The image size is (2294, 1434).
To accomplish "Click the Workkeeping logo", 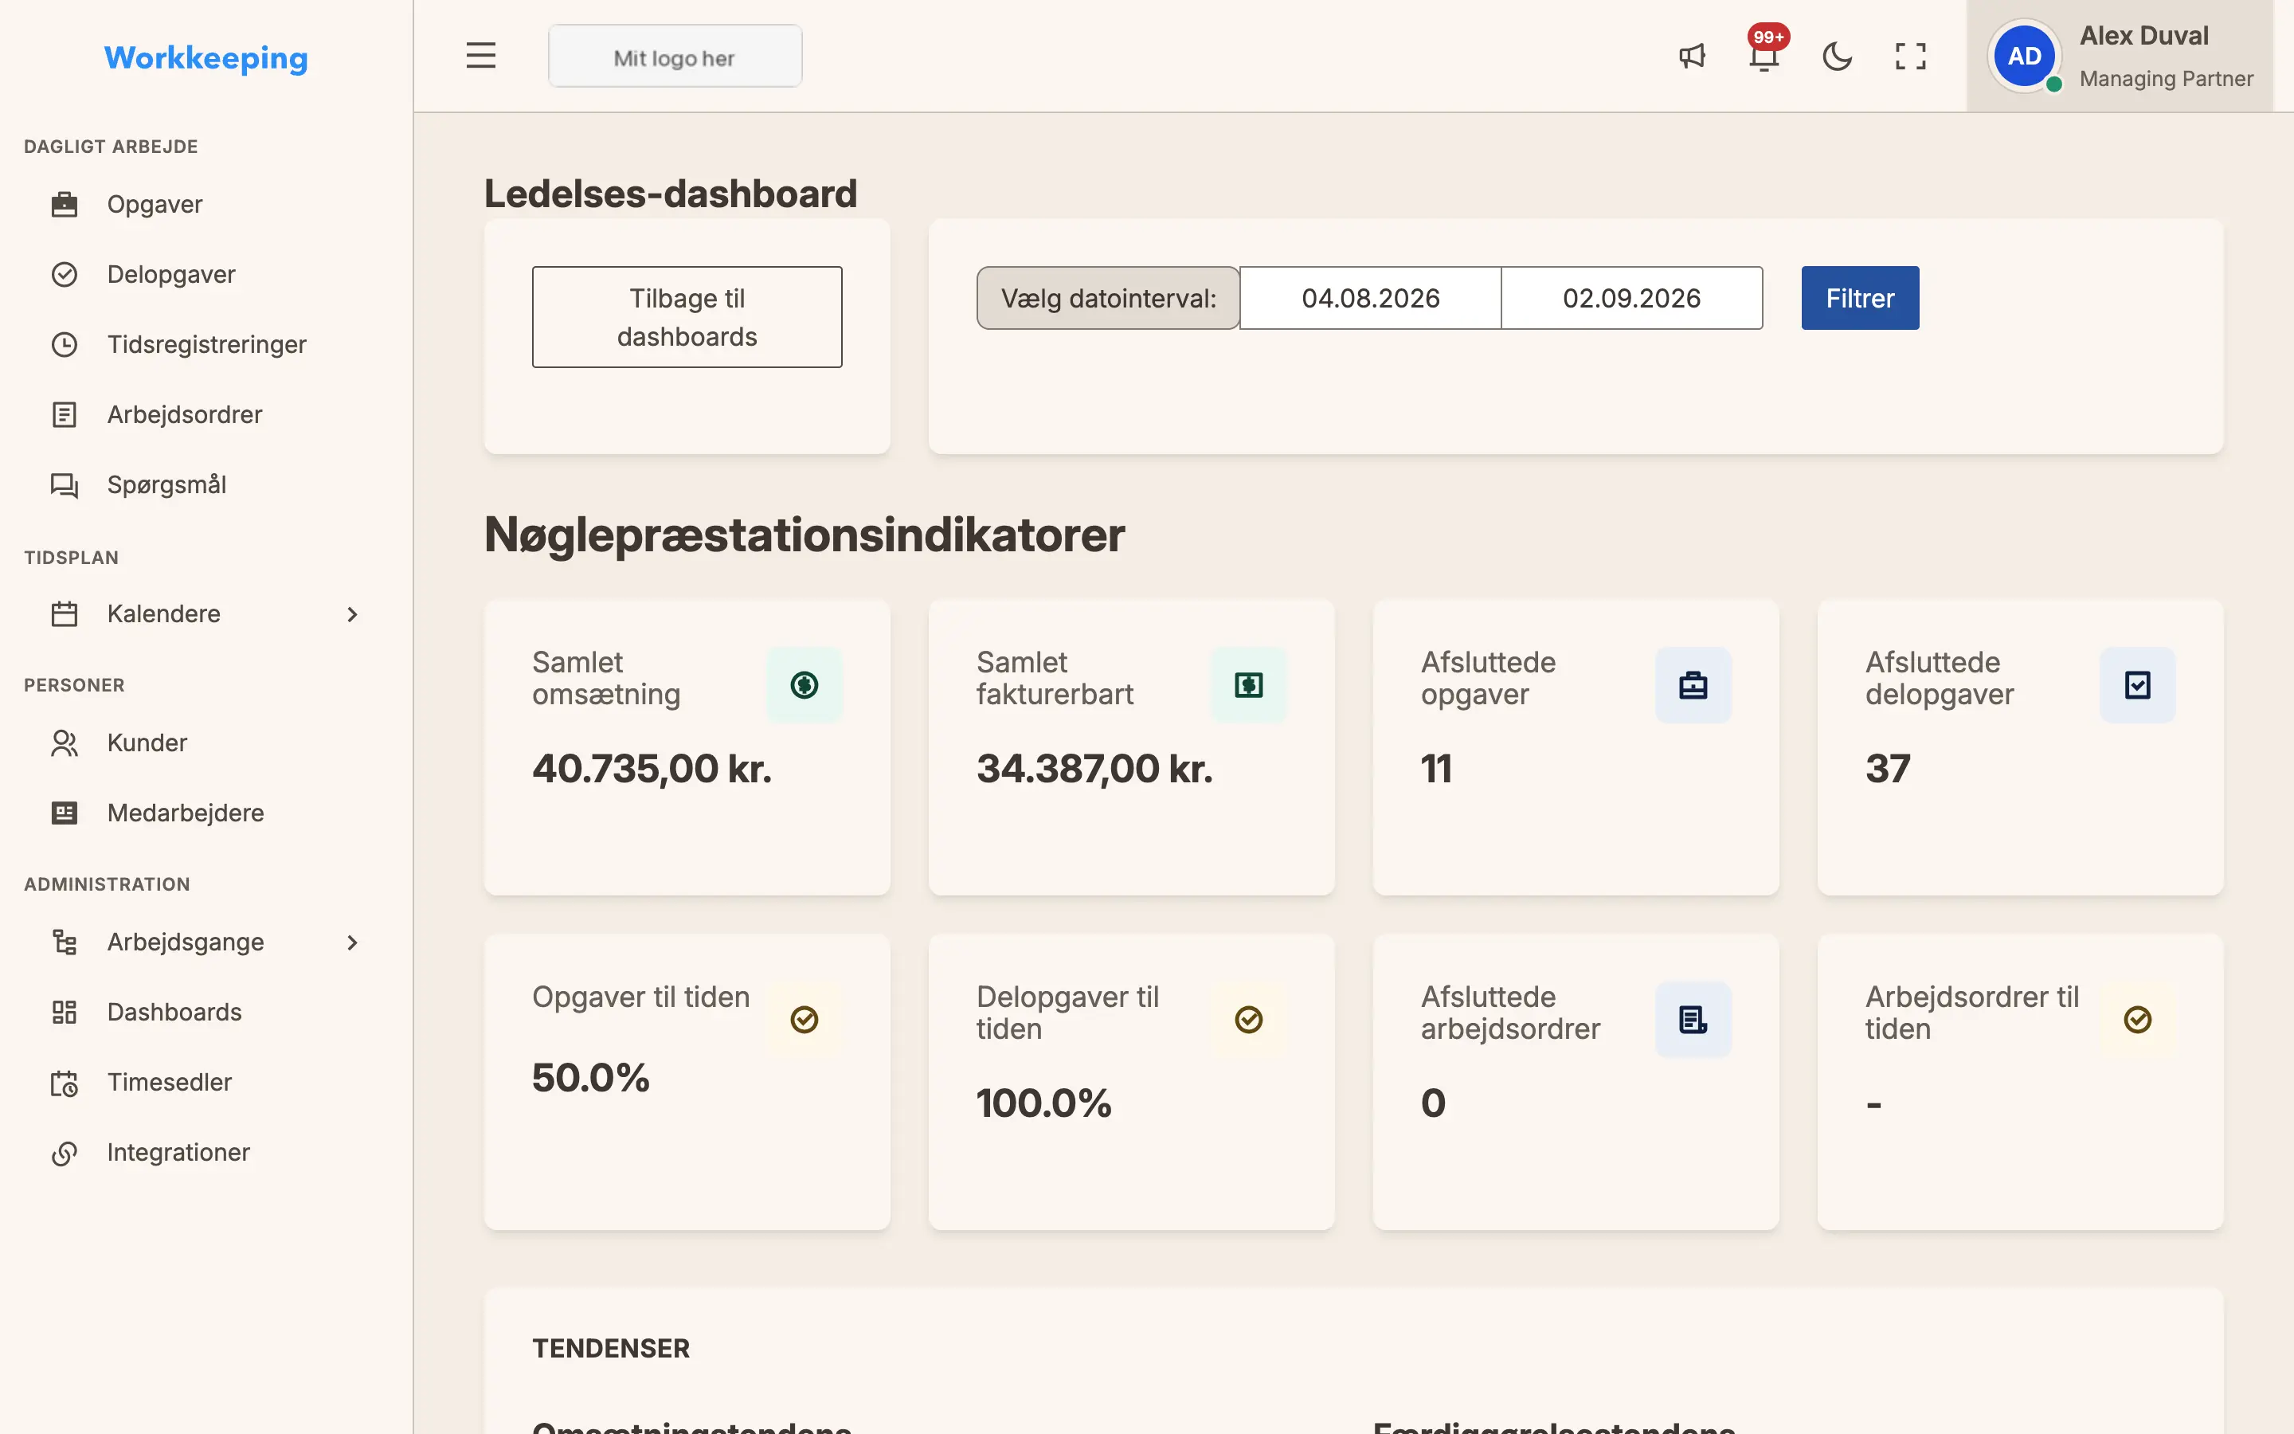I will pyautogui.click(x=206, y=58).
